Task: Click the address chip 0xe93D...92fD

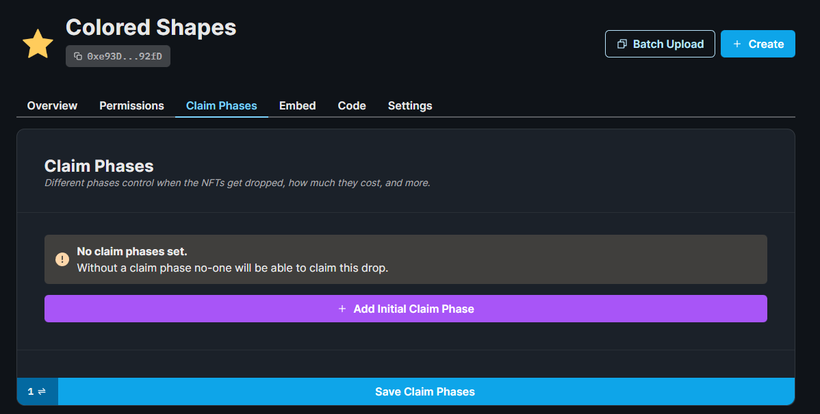Action: click(x=118, y=56)
